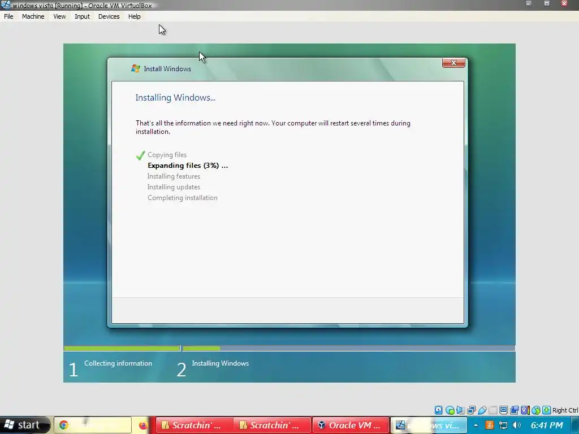The height and width of the screenshot is (434, 579).
Task: Click the Completing installation step text
Action: coord(183,197)
